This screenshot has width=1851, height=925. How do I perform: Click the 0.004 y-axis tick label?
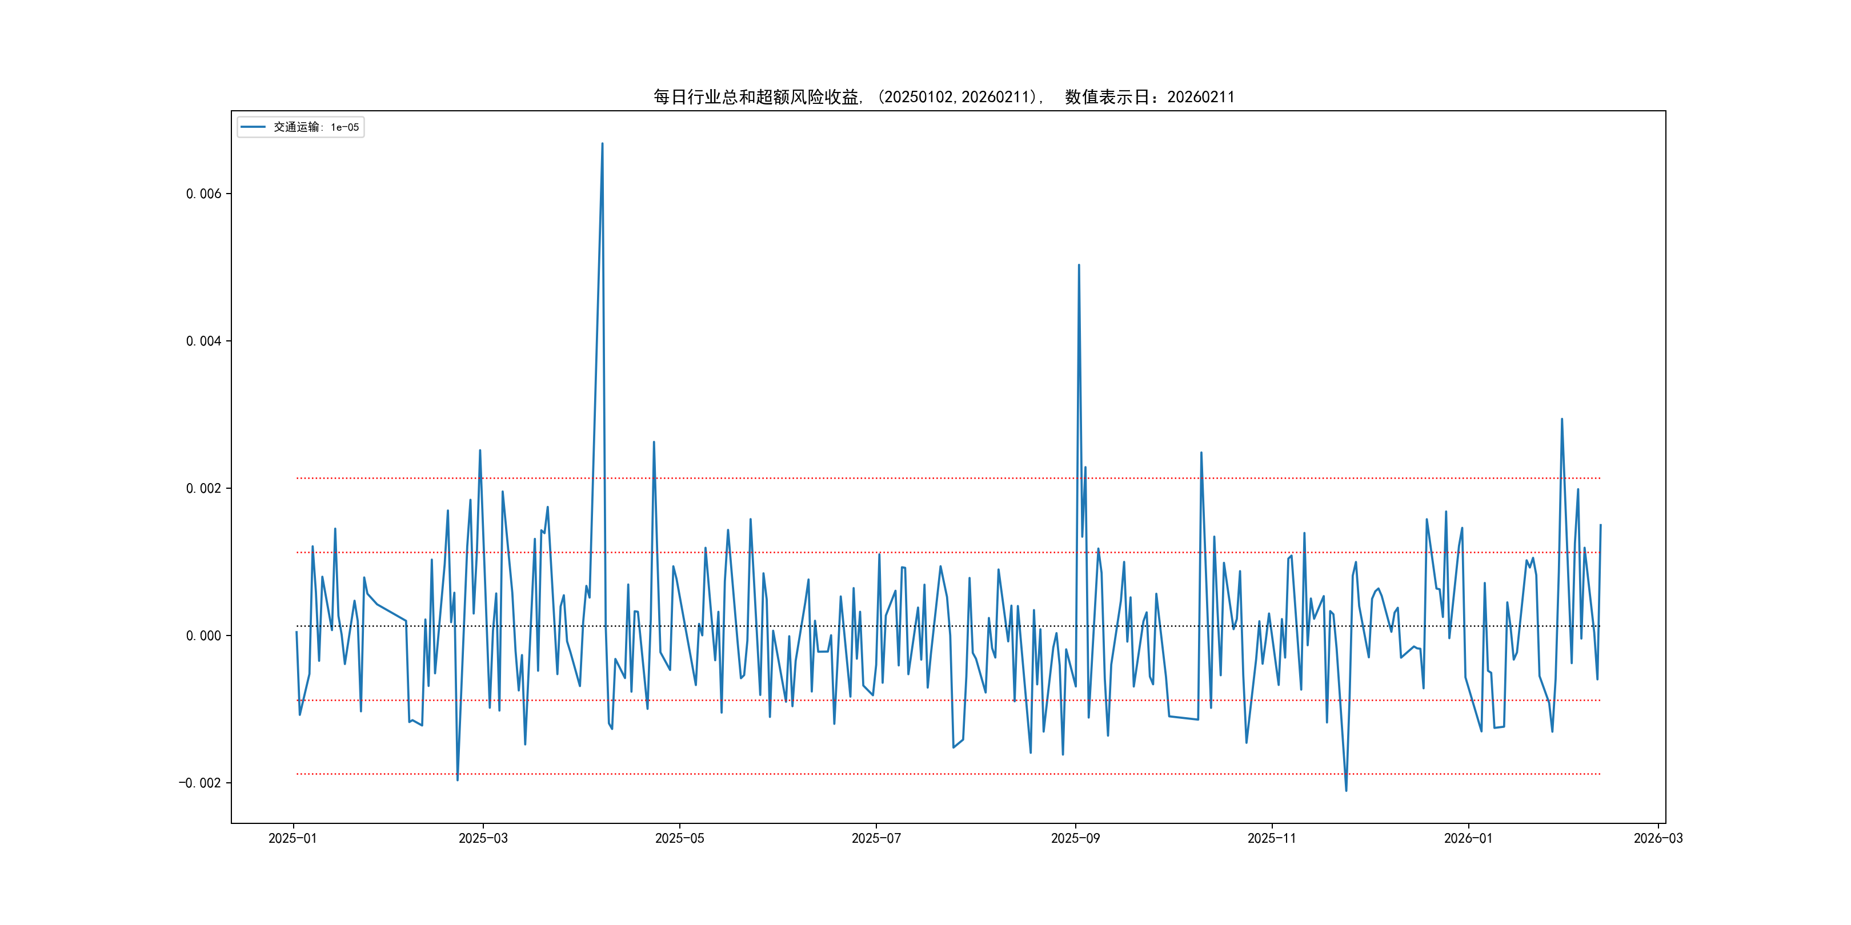coord(203,341)
